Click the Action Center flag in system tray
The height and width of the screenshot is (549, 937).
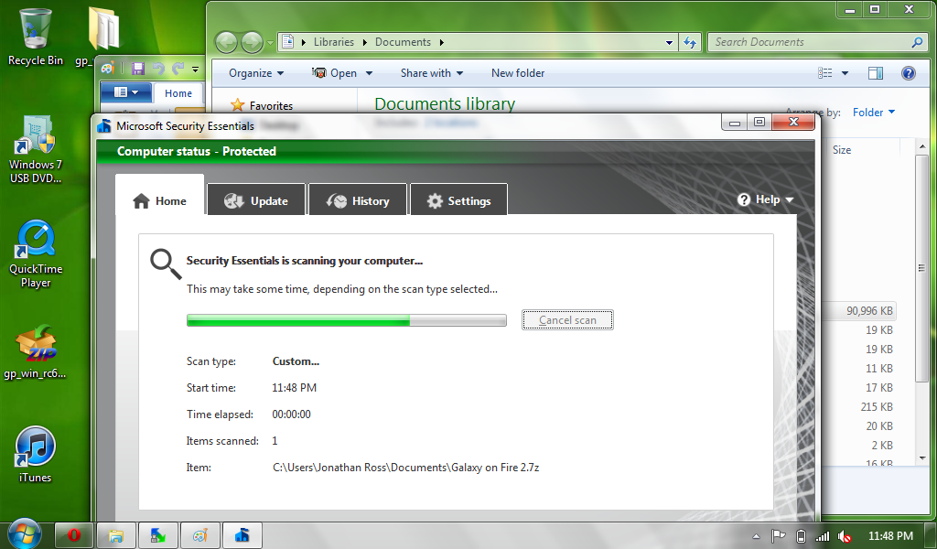[778, 536]
